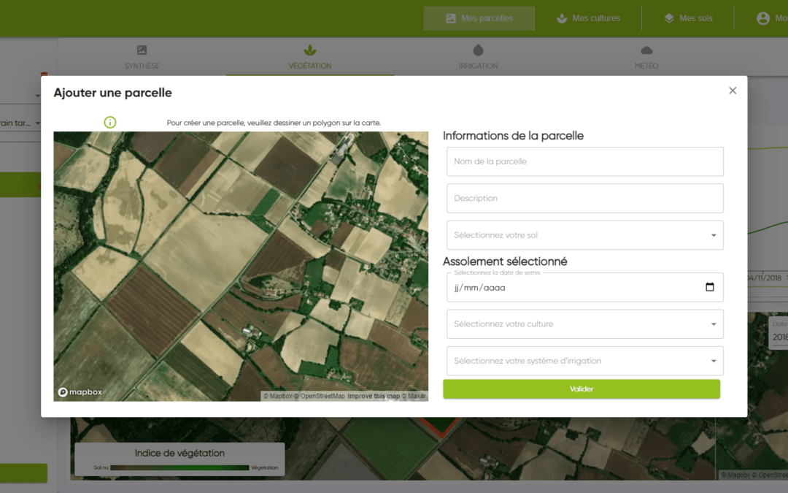Open the date picker calendar icon
788x493 pixels.
click(x=710, y=287)
